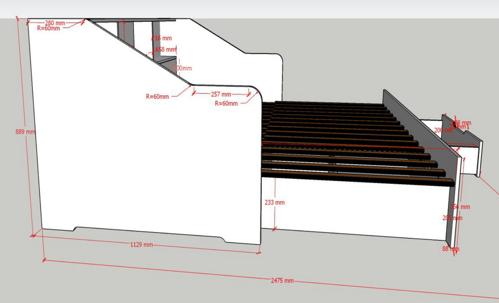
Task: Select the 16 mm dimension label
Action: tap(163, 38)
